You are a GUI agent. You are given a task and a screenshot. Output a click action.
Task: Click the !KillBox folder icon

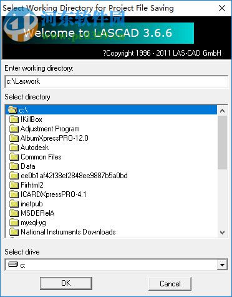click(x=14, y=119)
